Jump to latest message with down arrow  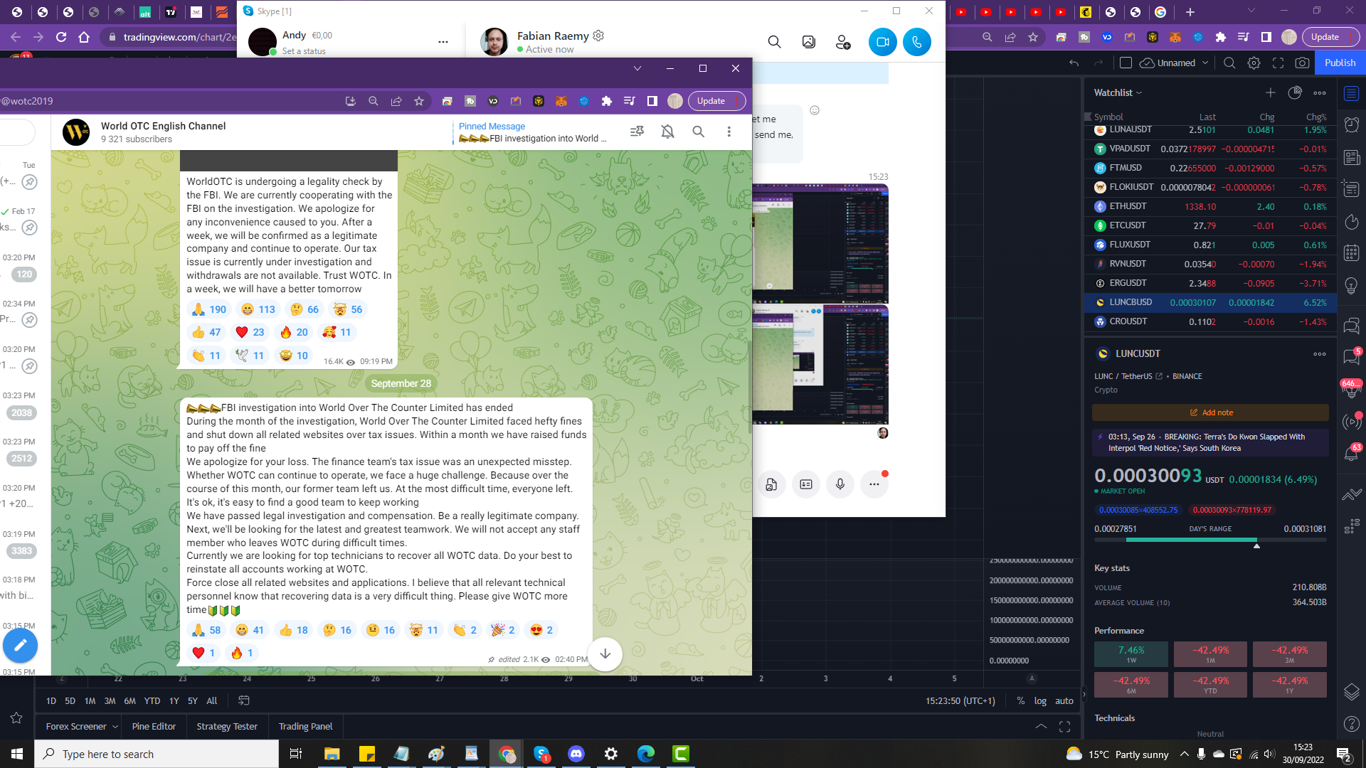605,654
